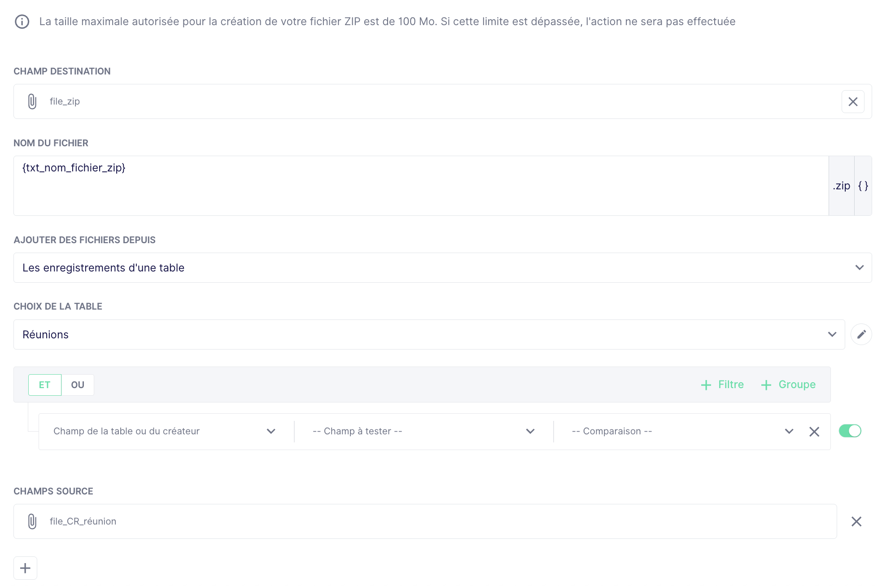This screenshot has width=882, height=586.
Task: Clear the file_zip destination field
Action: click(853, 102)
